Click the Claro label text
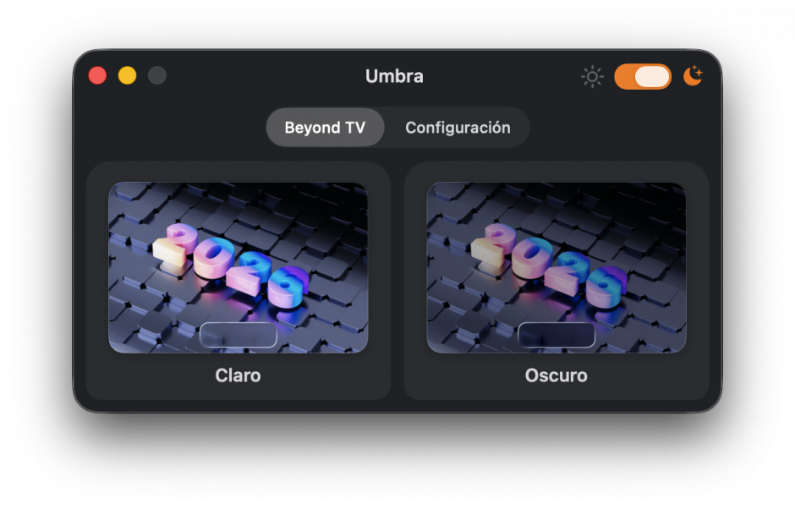The width and height of the screenshot is (795, 509). [238, 375]
